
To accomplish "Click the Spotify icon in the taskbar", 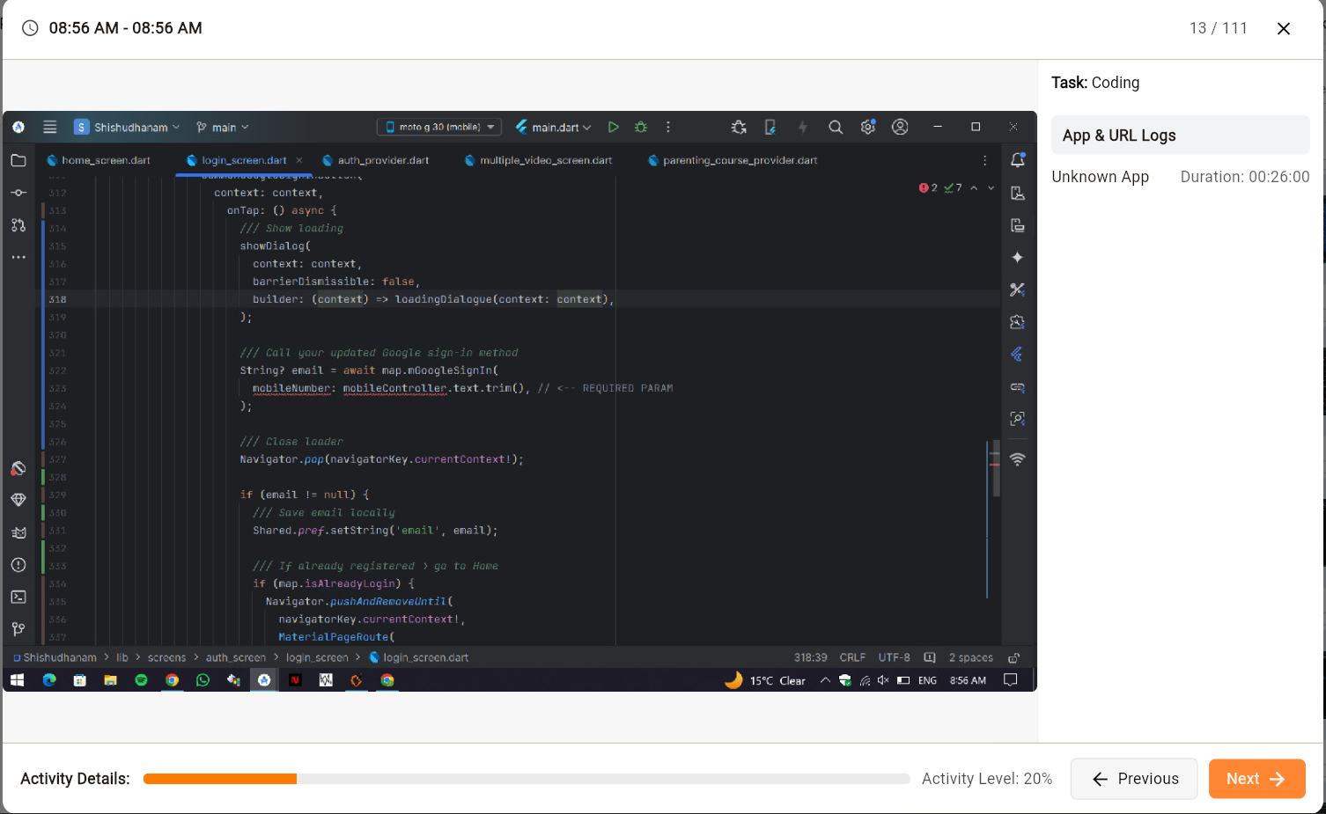I will click(x=141, y=680).
